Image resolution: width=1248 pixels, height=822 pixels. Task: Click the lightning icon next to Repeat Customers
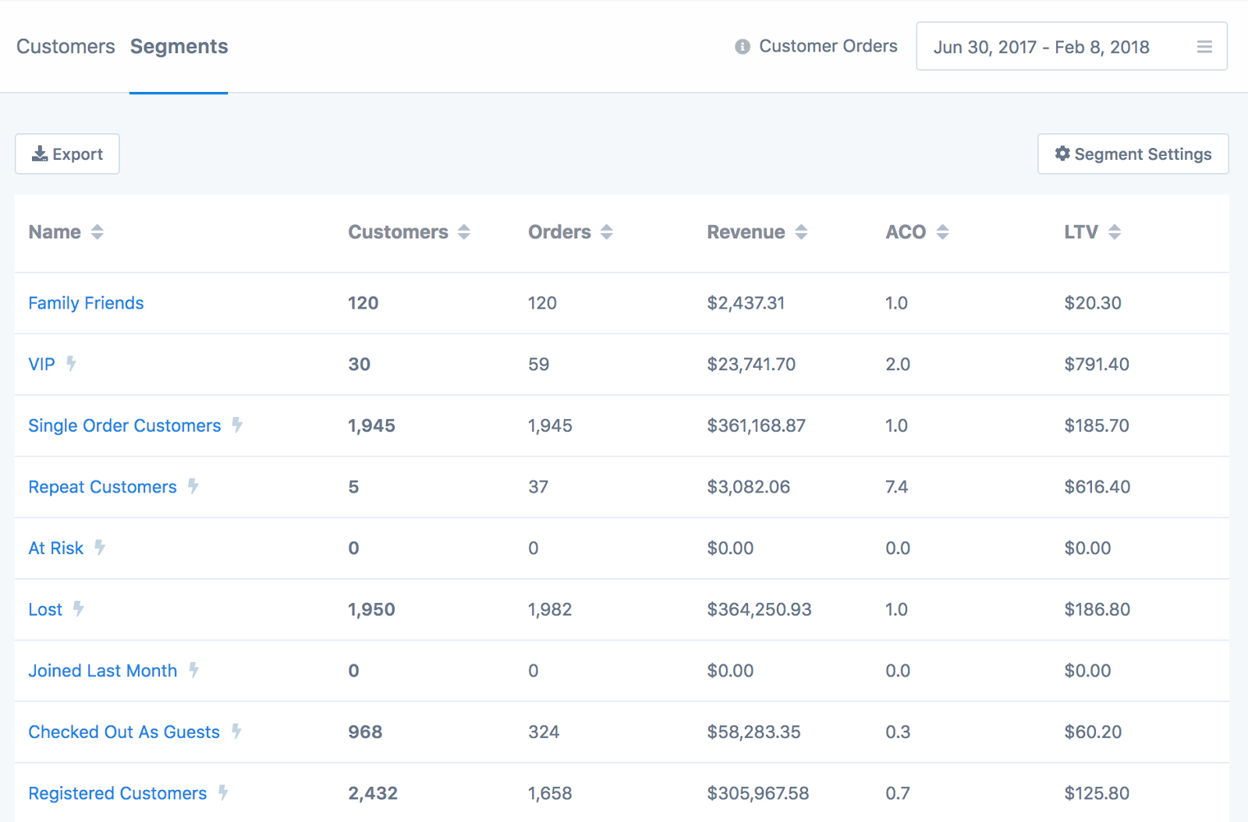[193, 486]
